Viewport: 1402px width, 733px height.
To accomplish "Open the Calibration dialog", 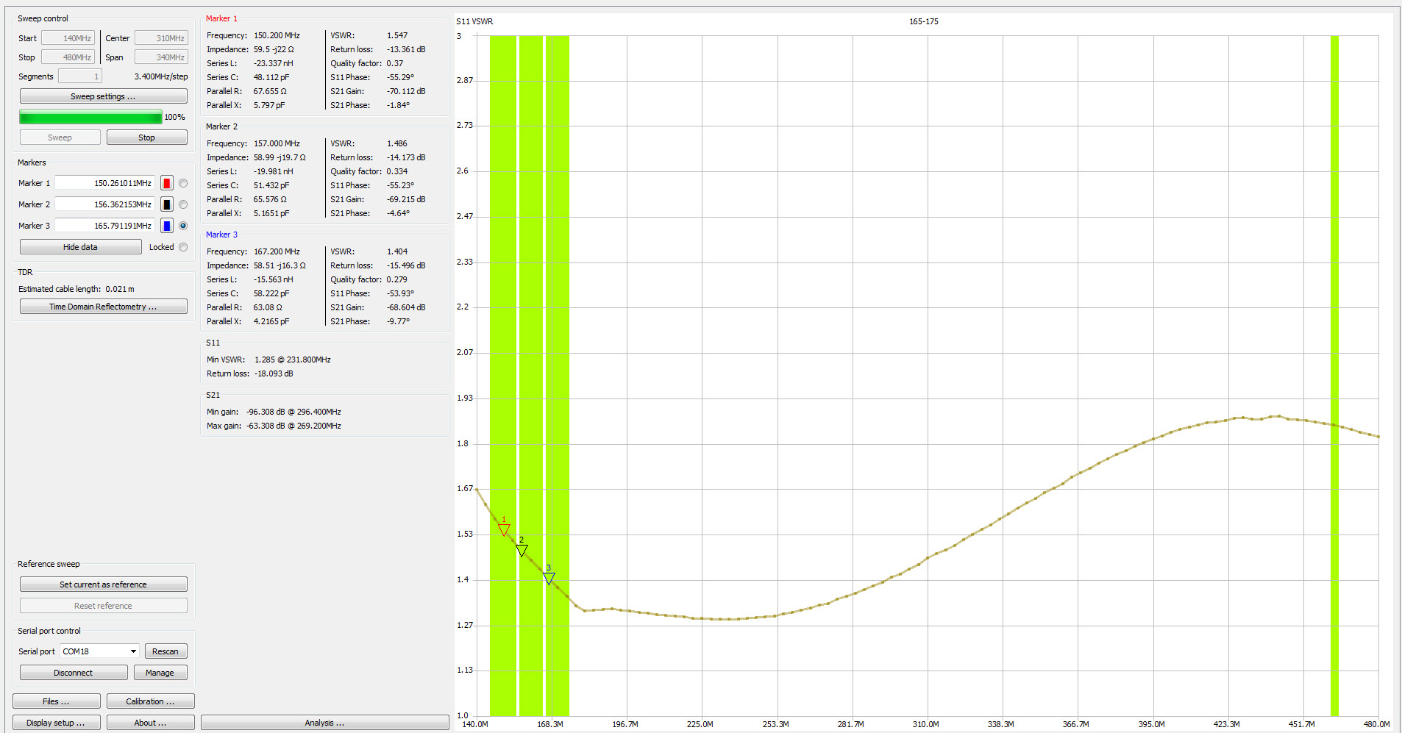I will coord(150,701).
